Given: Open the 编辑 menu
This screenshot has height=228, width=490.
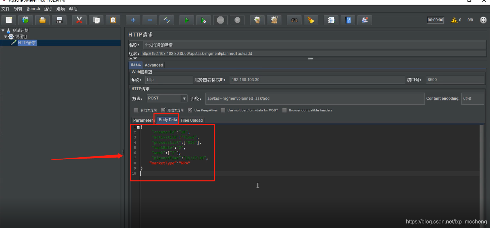Looking at the screenshot, I should tap(18, 9).
